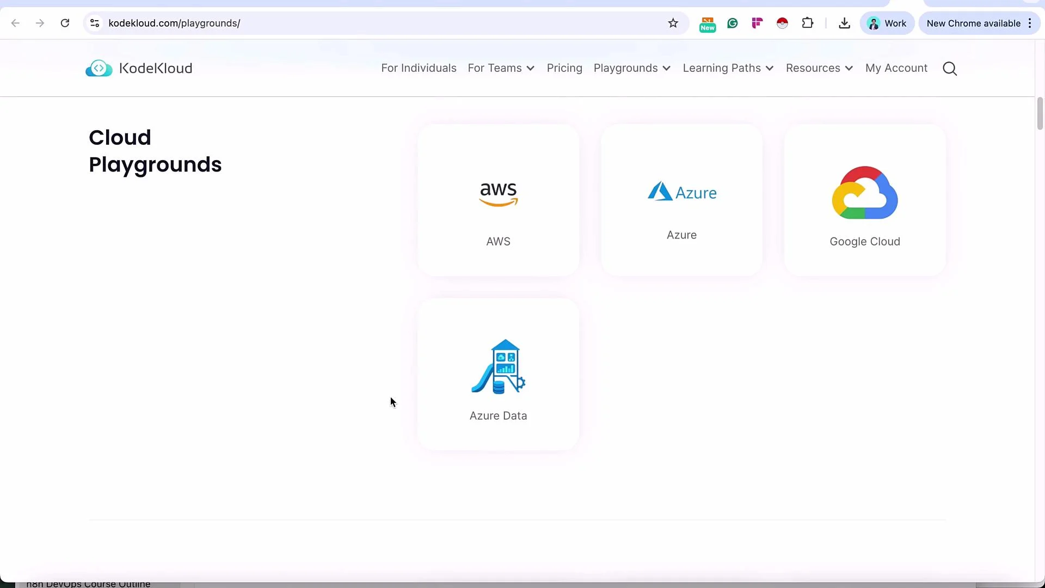Click the page vertical scrollbar thumb
Screen dimensions: 1045x588
(x=1040, y=113)
